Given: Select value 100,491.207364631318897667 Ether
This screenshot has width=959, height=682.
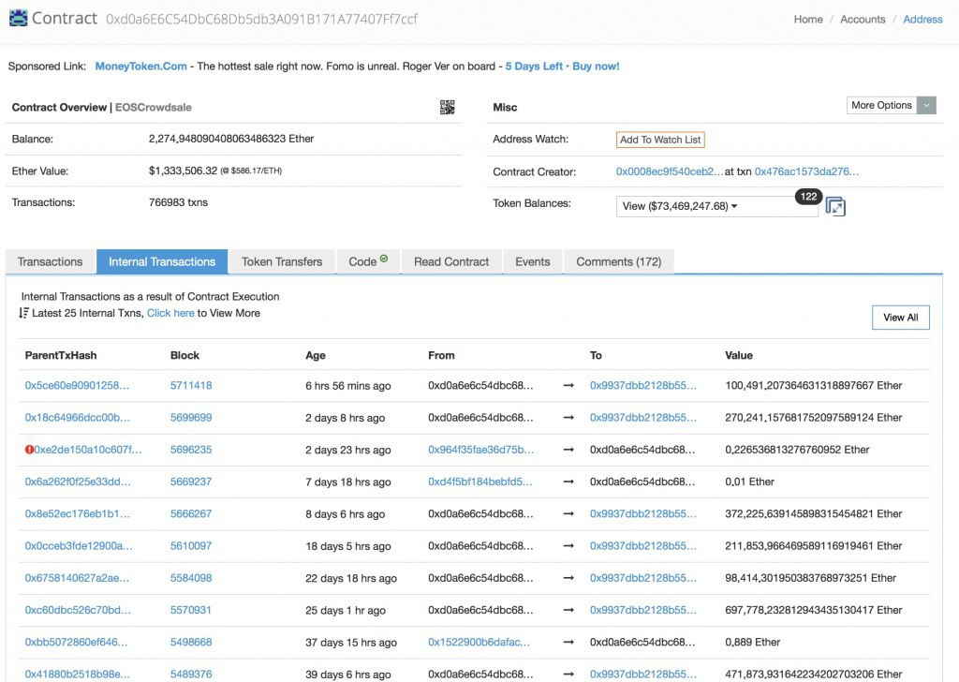Looking at the screenshot, I should point(814,385).
